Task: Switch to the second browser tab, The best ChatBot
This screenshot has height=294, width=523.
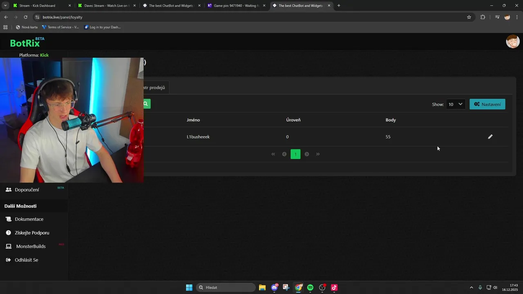Action: click(x=171, y=6)
